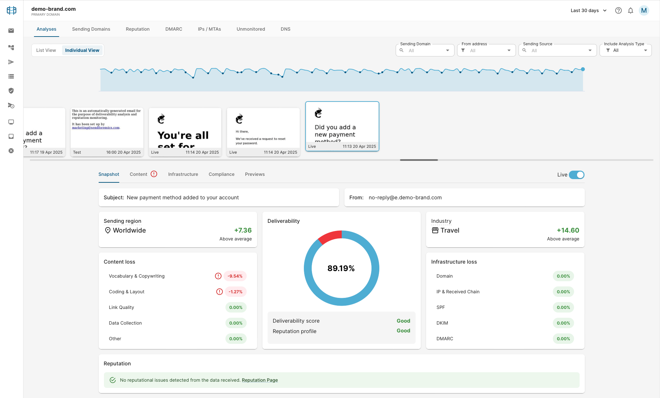Select the "Did you add a new payment" thumbnail
The image size is (660, 398).
click(342, 126)
